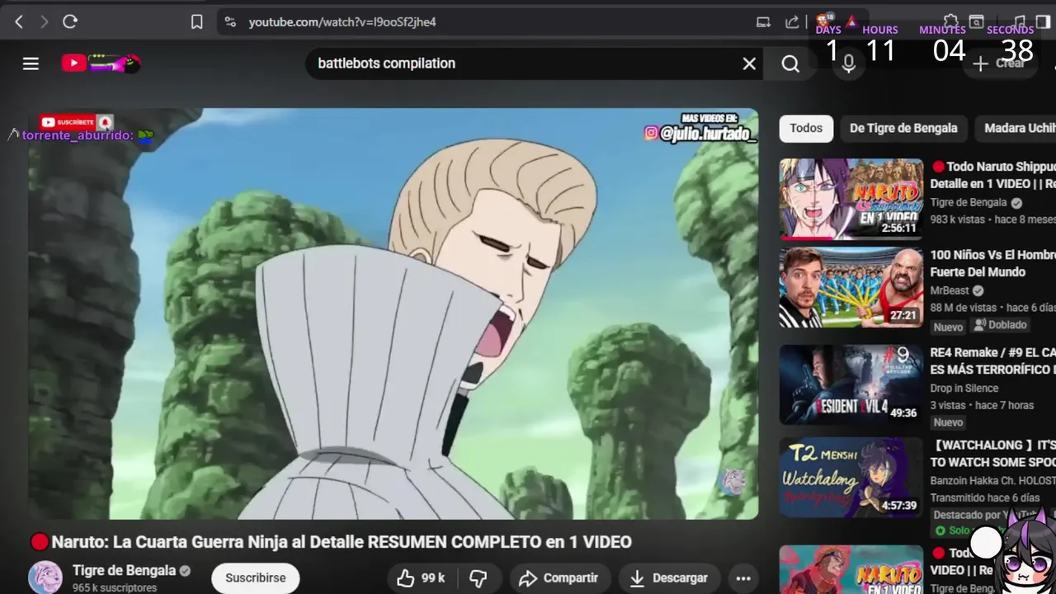1056x594 pixels.
Task: Open the MrBeast 27:21 video thumbnail
Action: point(851,287)
